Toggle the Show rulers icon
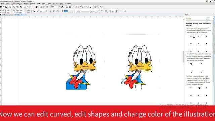This screenshot has height=121, width=215. tap(67, 7)
